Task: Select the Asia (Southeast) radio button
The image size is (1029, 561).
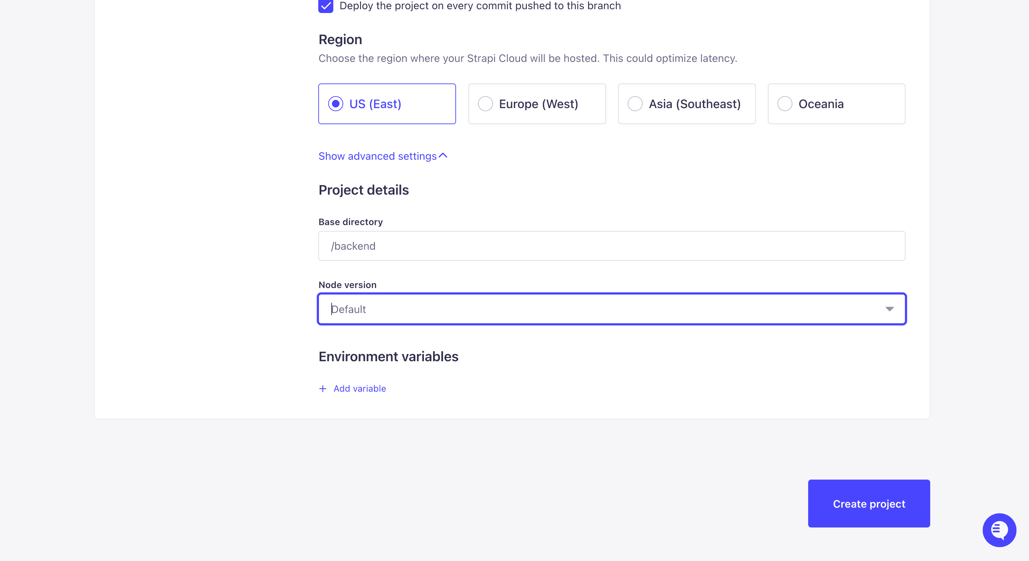Action: tap(635, 104)
